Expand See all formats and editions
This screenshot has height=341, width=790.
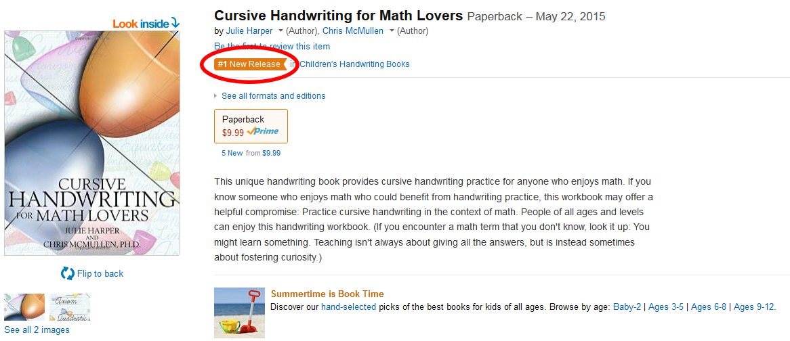click(273, 96)
